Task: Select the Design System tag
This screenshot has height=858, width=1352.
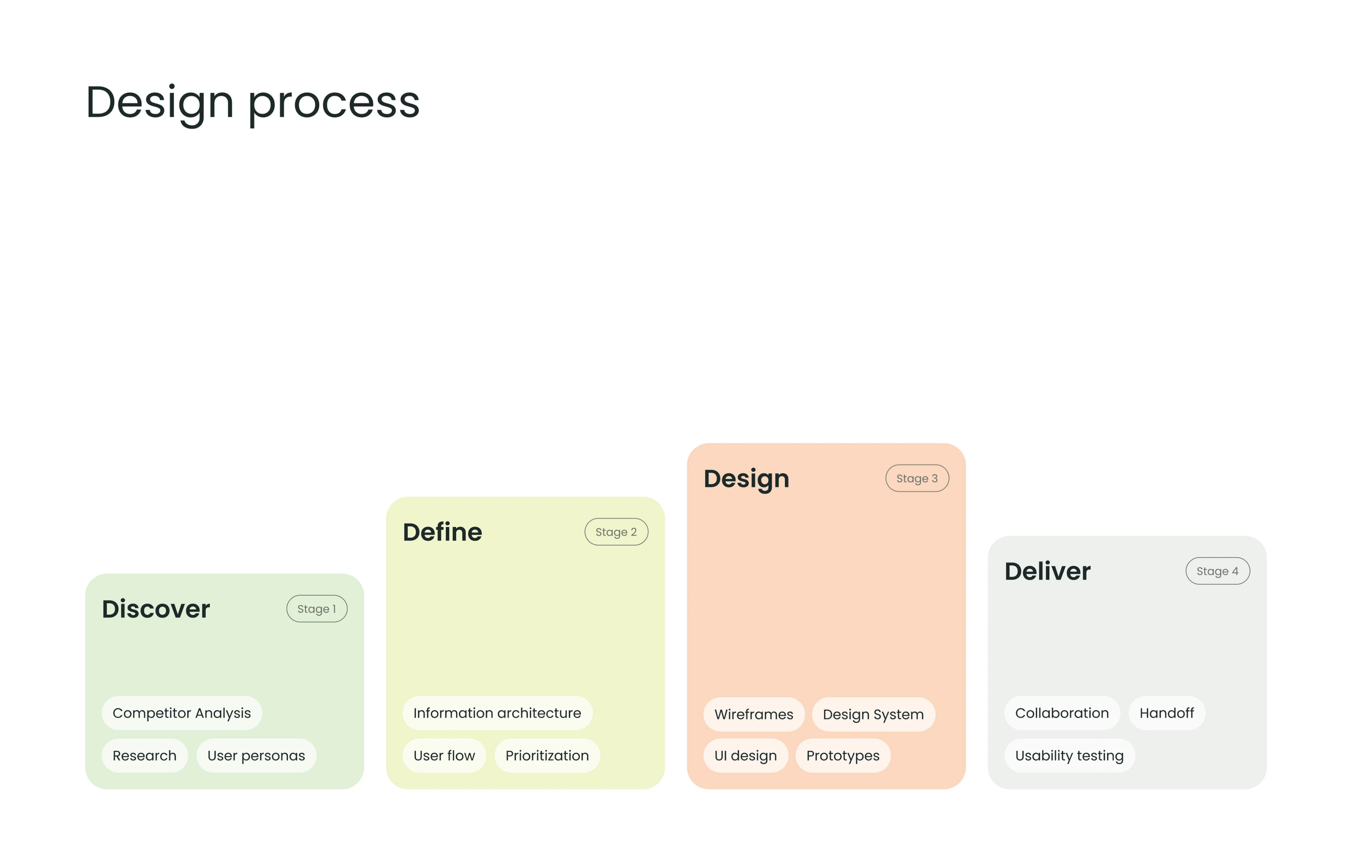Action: click(873, 714)
